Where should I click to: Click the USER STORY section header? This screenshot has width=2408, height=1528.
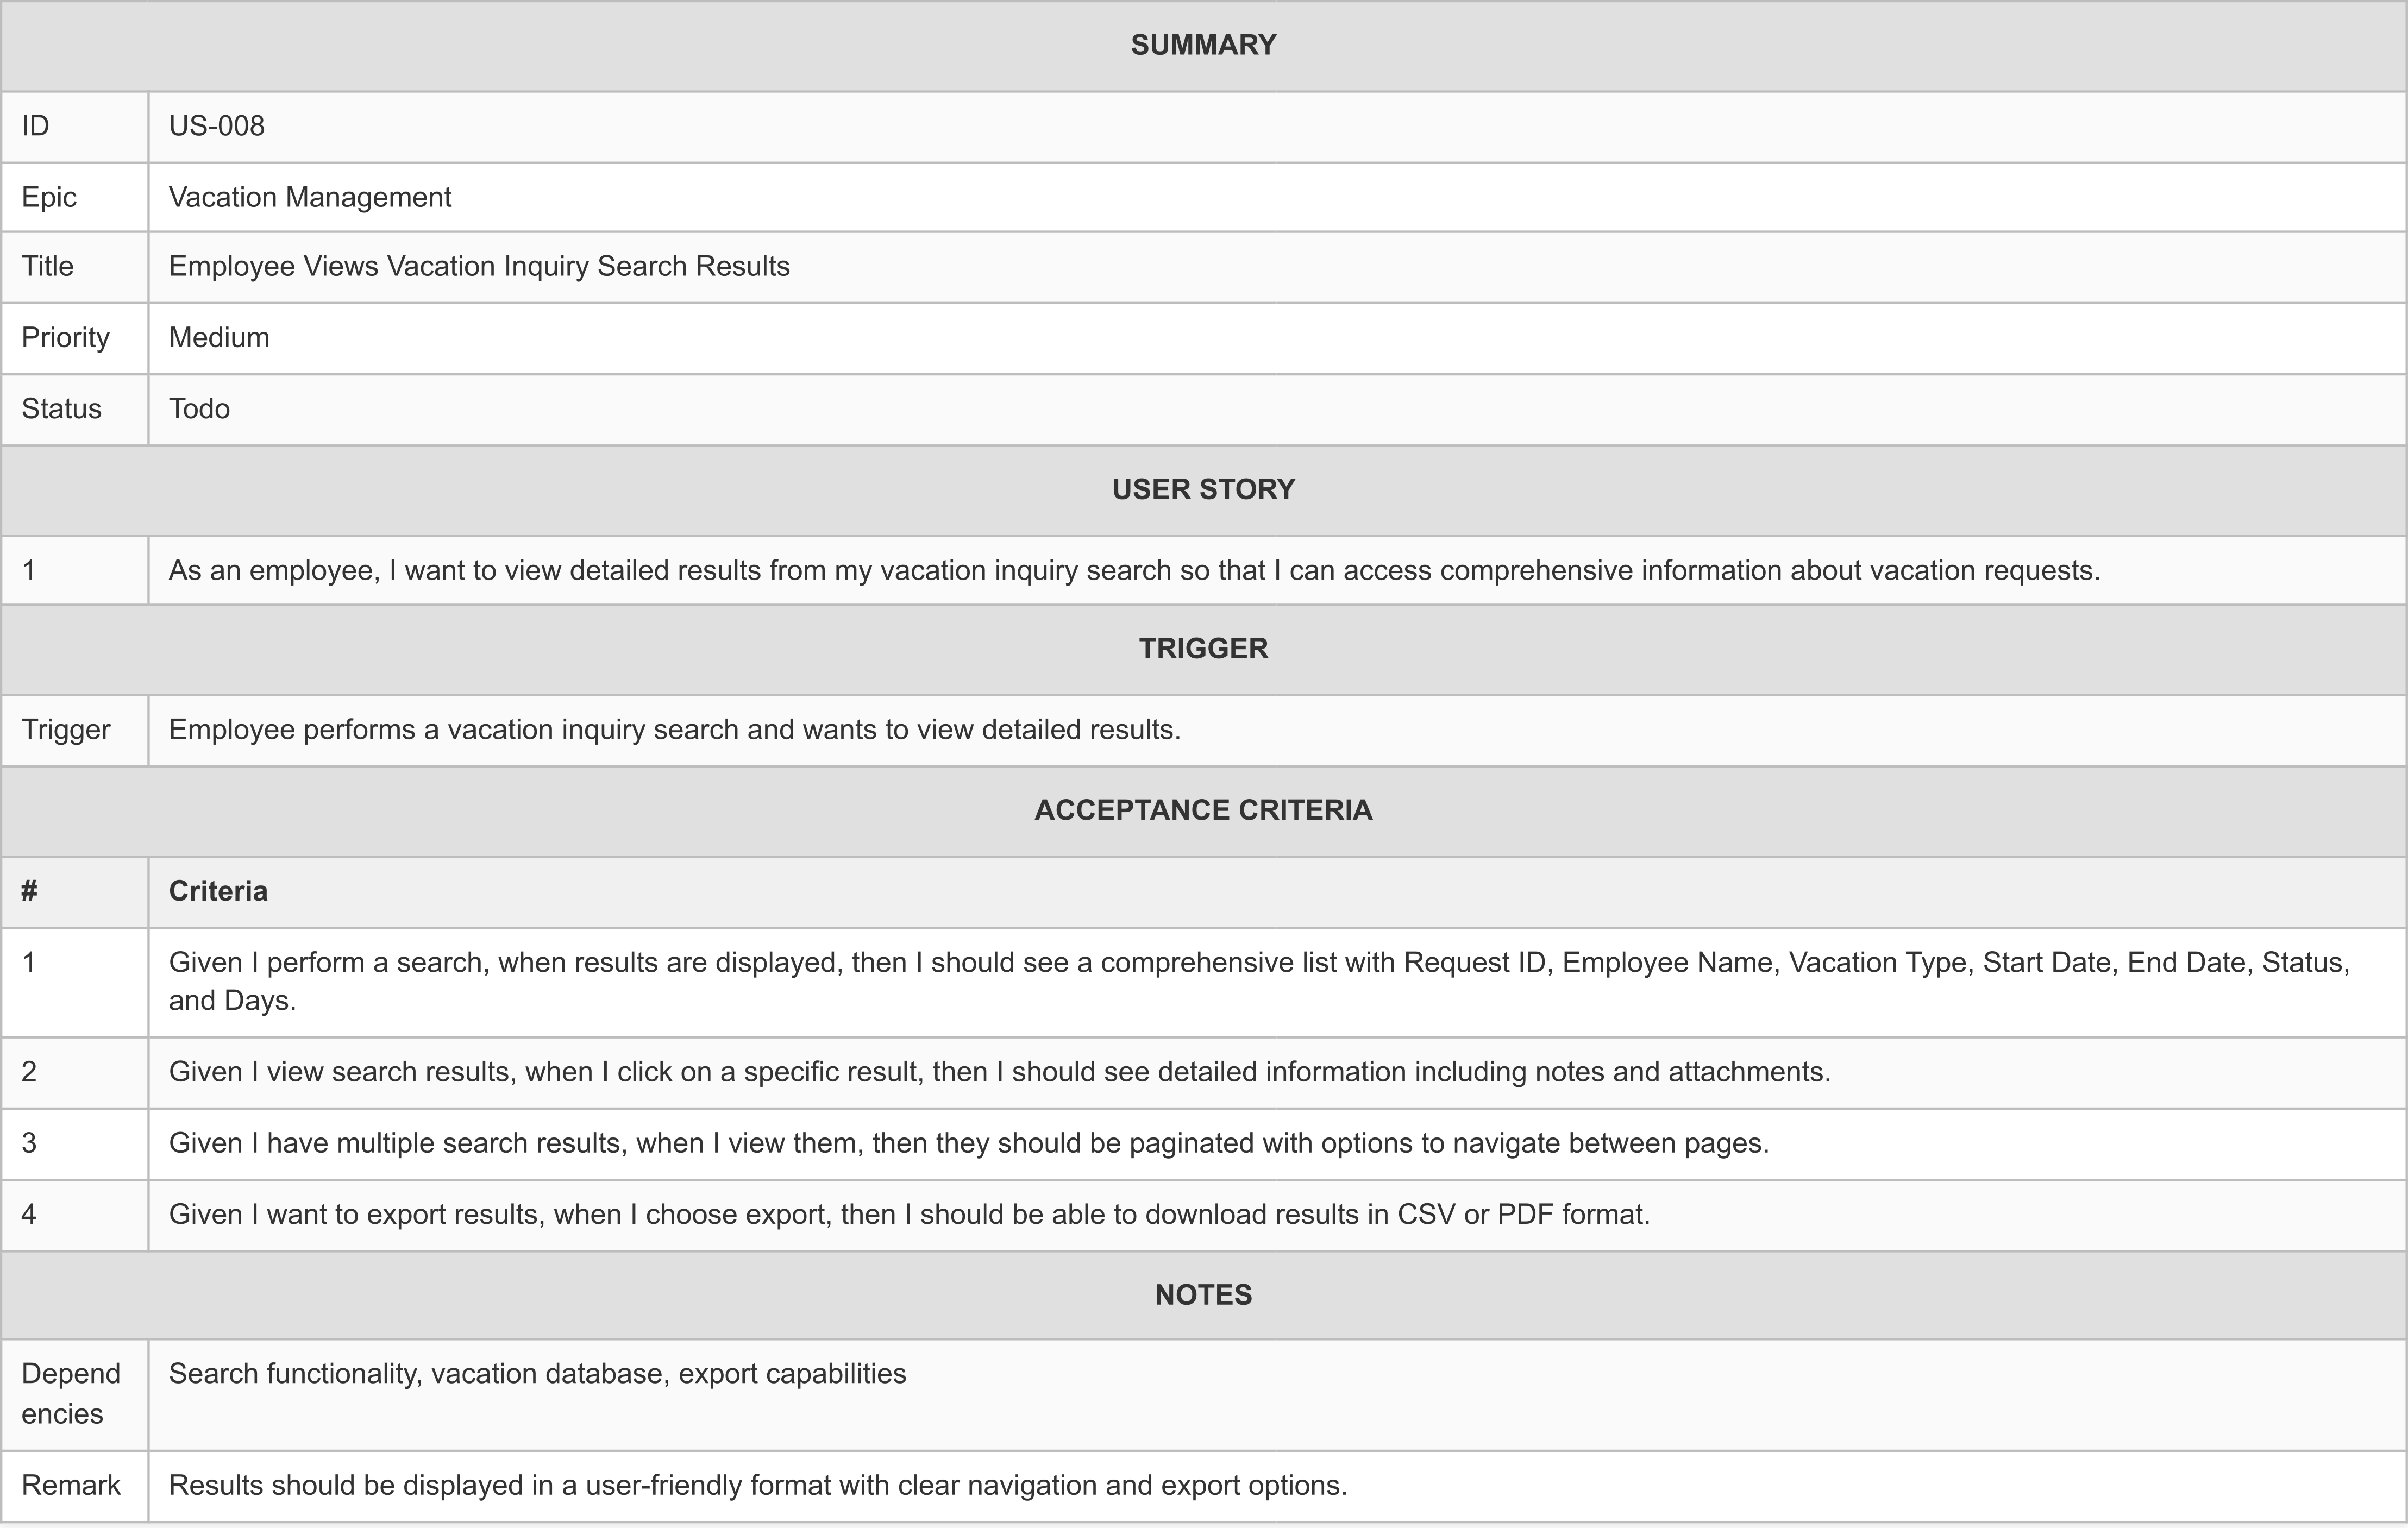(x=1203, y=490)
